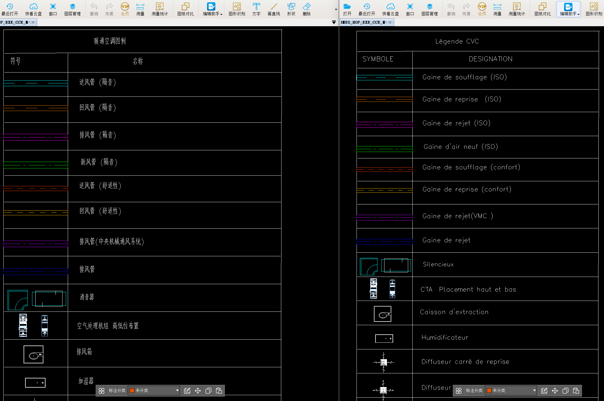Image resolution: width=604 pixels, height=401 pixels.
Task: Open 图层管理 in left window toolbar
Action: [x=73, y=9]
